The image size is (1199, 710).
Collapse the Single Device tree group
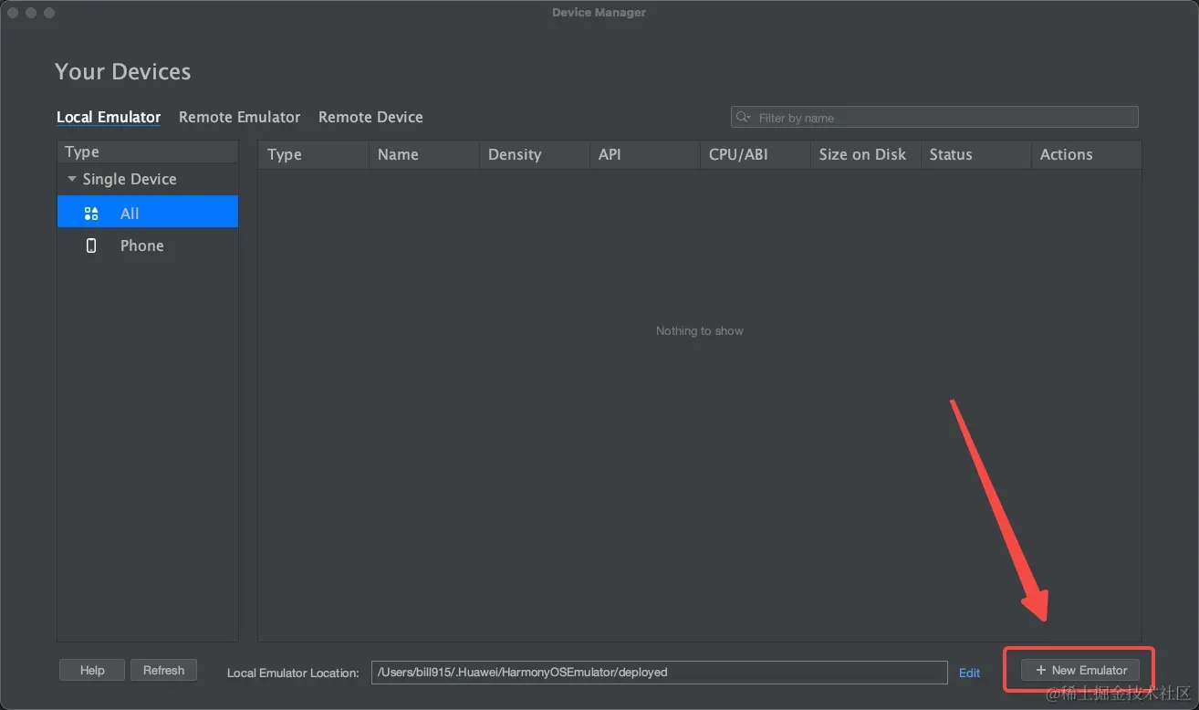(x=72, y=179)
